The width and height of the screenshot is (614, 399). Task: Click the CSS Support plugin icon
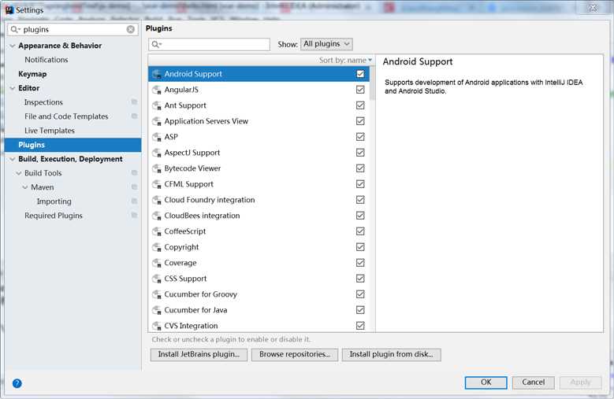click(x=157, y=279)
